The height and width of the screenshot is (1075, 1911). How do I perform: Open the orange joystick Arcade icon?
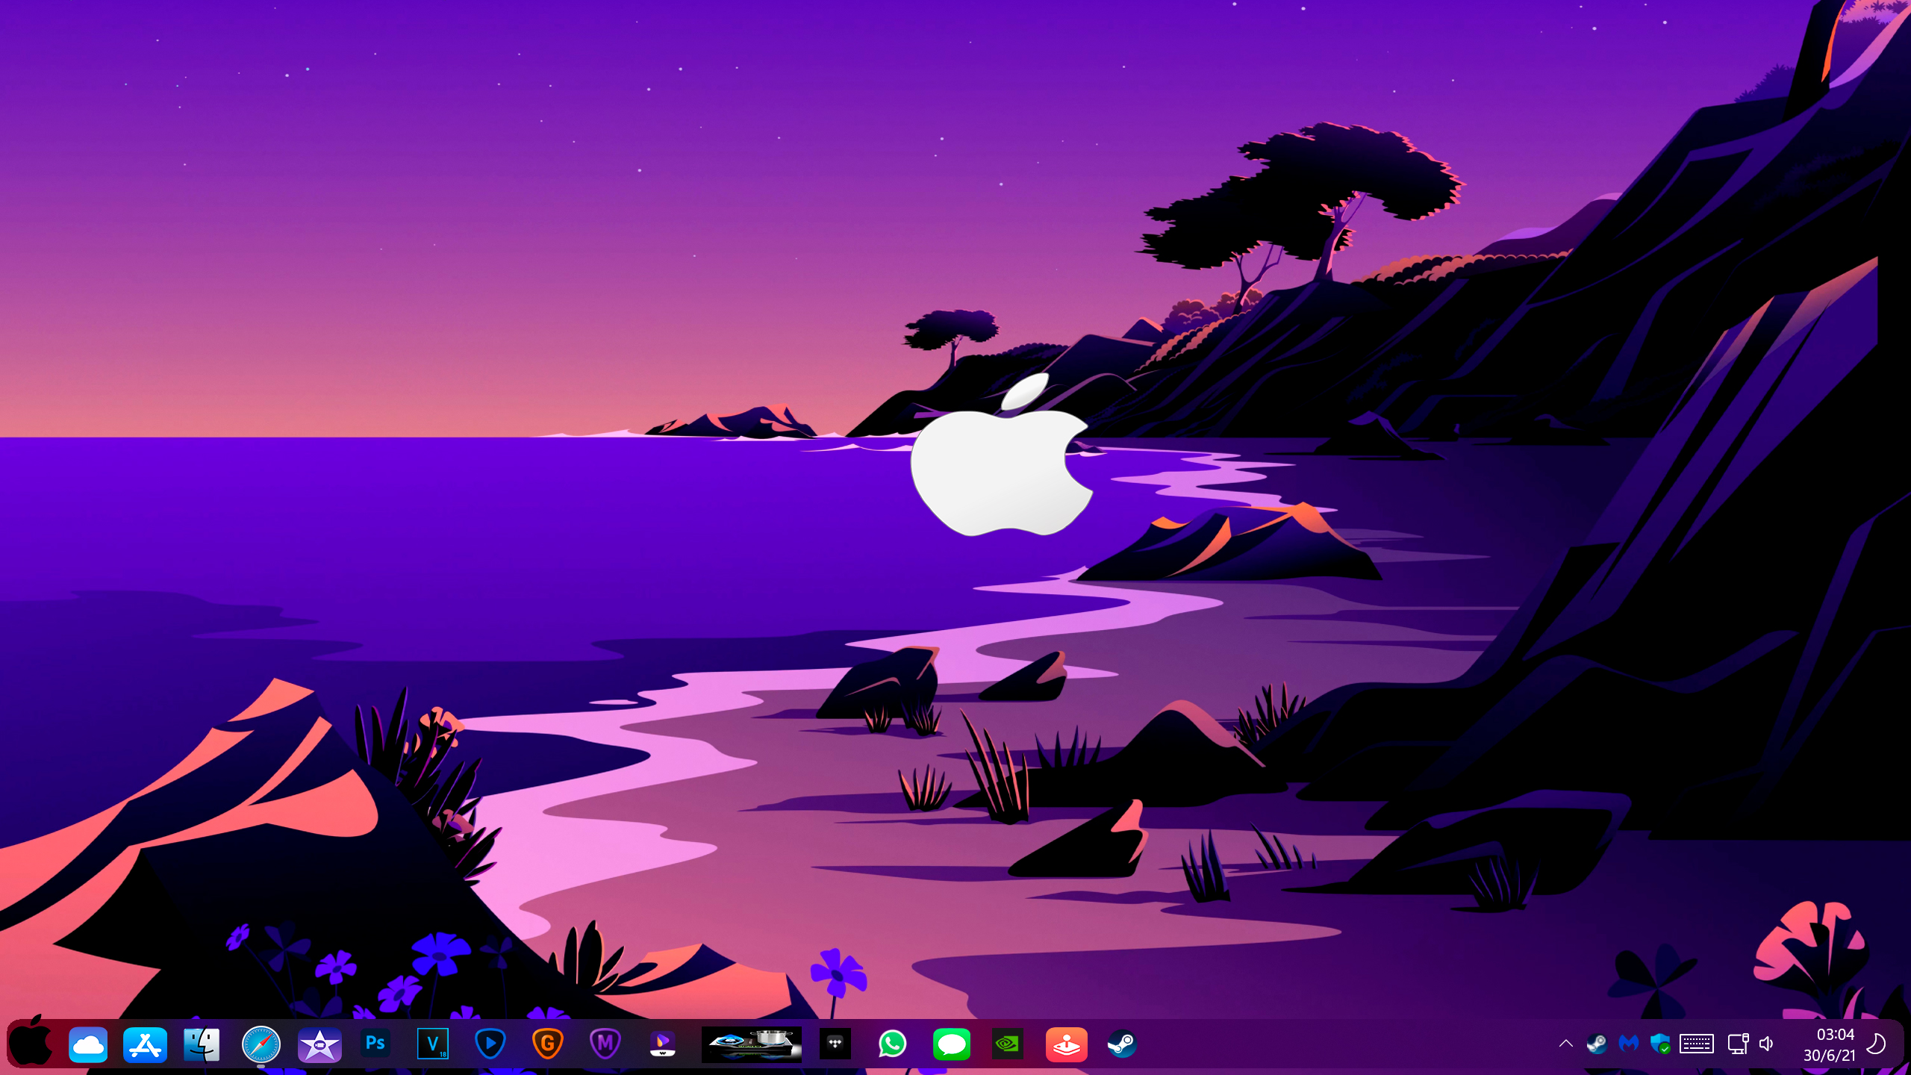1066,1044
